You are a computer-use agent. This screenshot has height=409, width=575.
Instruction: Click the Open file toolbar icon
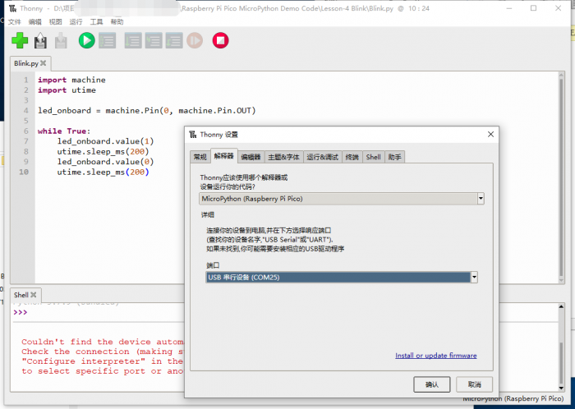coord(40,40)
